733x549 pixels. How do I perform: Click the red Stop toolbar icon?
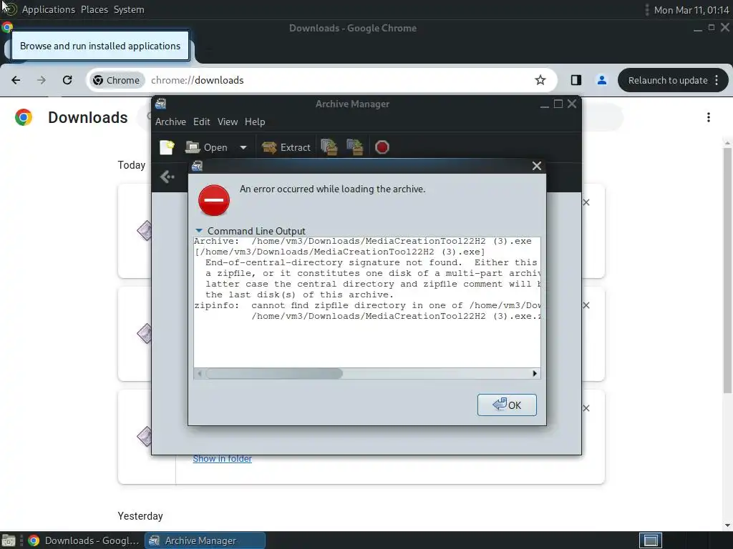[x=382, y=147]
